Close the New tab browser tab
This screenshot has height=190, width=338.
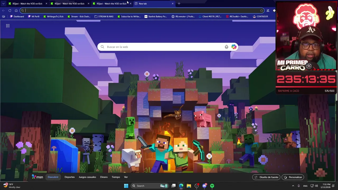pyautogui.click(x=173, y=3)
